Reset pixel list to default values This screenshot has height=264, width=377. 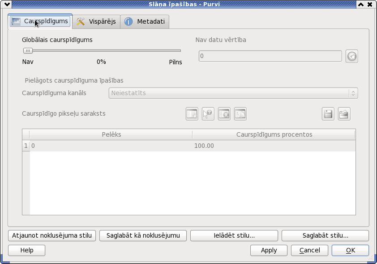(240, 114)
